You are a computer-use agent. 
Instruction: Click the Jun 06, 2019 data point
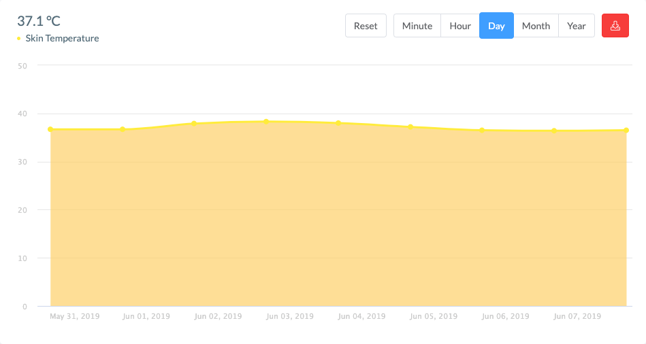(482, 130)
